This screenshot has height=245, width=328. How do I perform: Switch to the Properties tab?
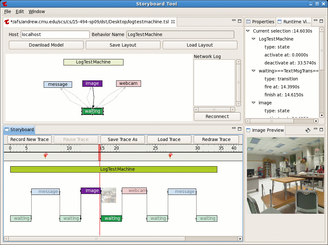[260, 22]
